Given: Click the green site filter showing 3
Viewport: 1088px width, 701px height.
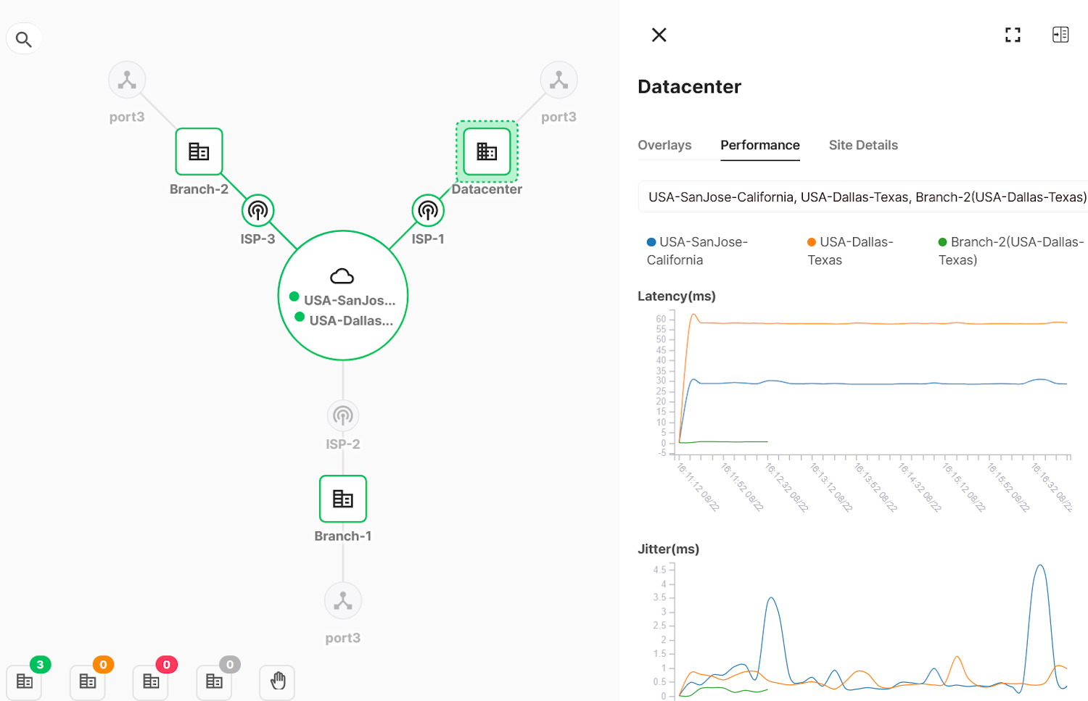Looking at the screenshot, I should (24, 681).
